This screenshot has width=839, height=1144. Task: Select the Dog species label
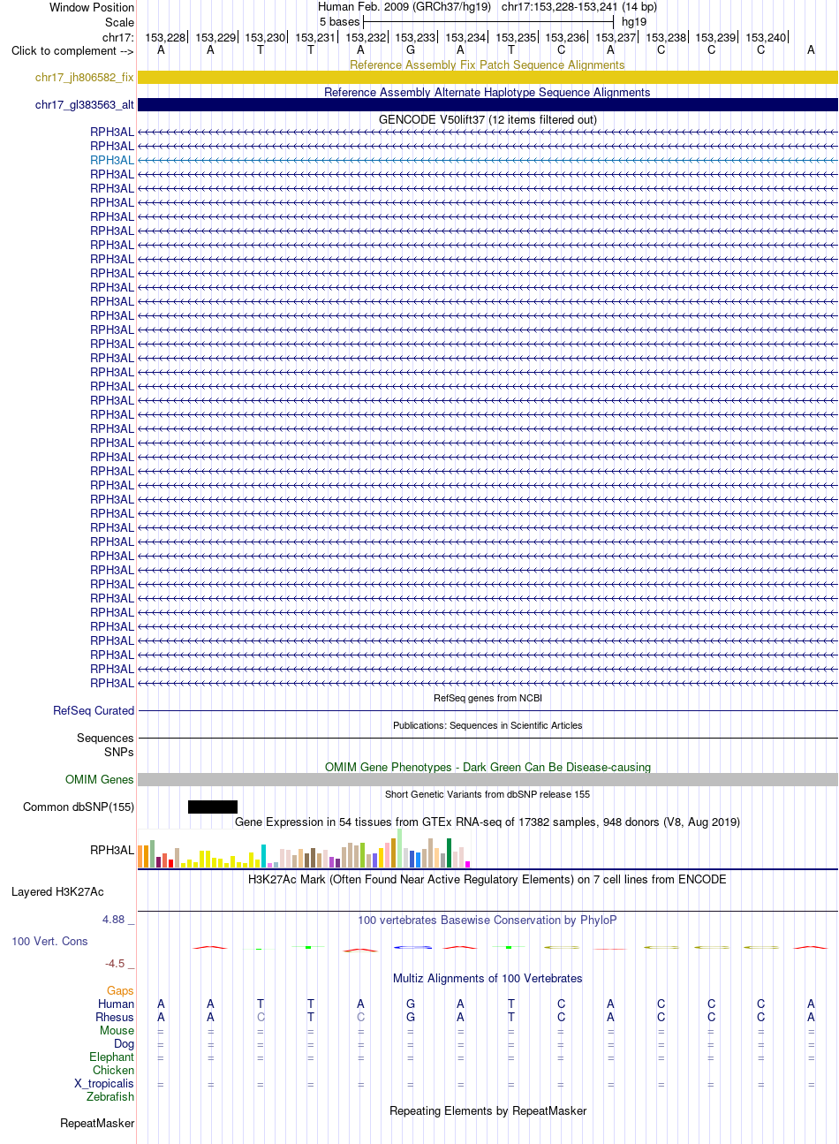(x=124, y=1043)
